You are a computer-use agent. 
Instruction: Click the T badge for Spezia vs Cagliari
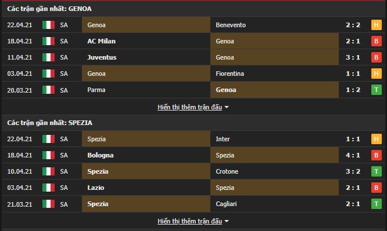(376, 204)
